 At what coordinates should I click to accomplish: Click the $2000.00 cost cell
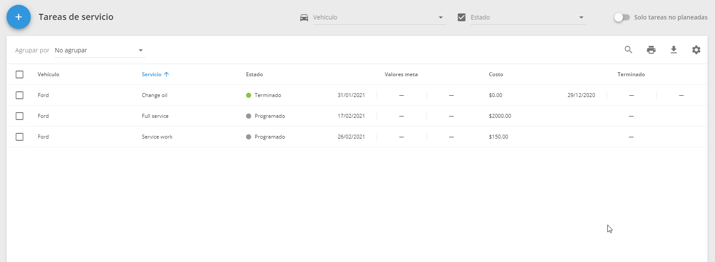500,116
